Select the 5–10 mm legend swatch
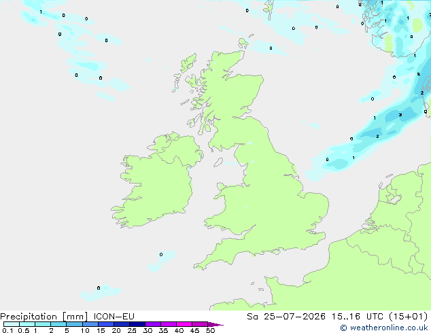Viewport: 431px width, 333px height. click(74, 324)
